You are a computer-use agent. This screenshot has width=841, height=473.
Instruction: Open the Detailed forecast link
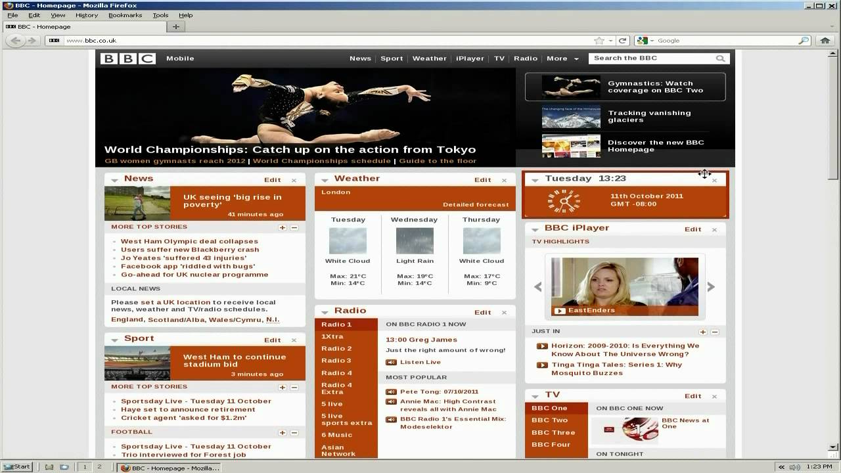click(476, 205)
